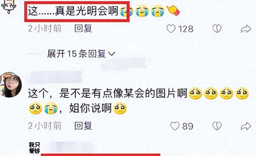Tap blurred username beside 我只爱钱 avatar
The image size is (256, 156).
pyautogui.click(x=72, y=147)
